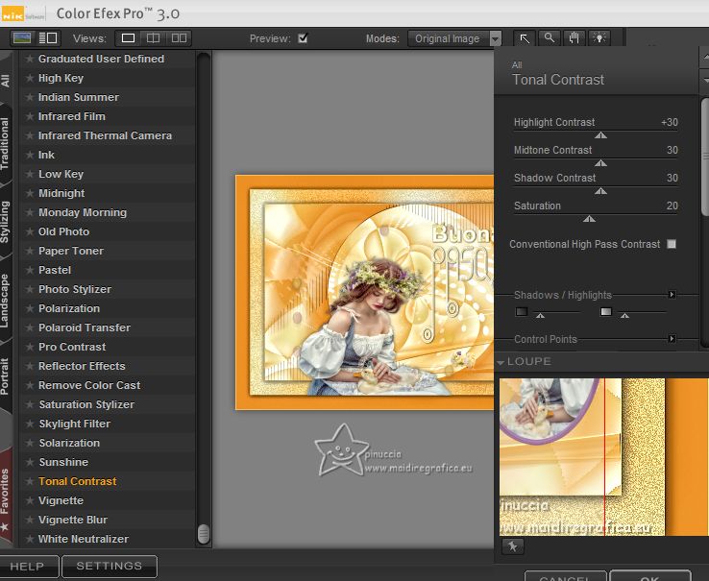Select the Polaroid Transfer filter
The height and width of the screenshot is (581, 709).
(85, 327)
